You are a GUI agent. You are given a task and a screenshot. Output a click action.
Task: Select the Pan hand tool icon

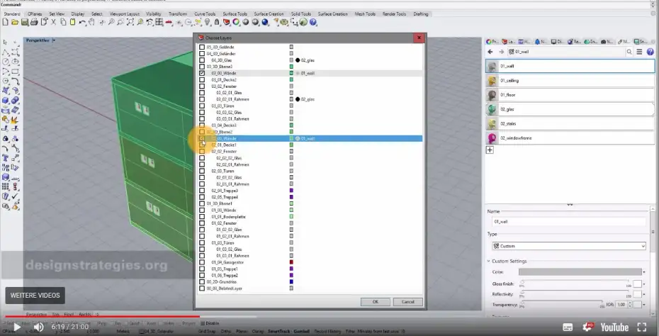click(91, 22)
